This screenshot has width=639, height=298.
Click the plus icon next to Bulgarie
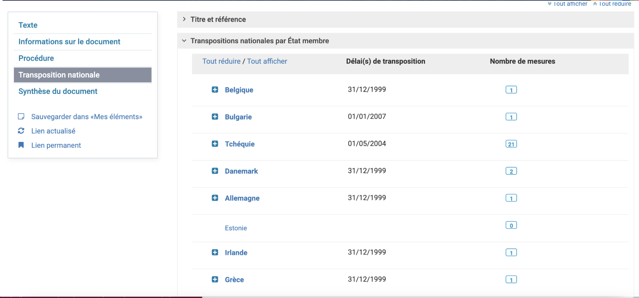point(215,117)
